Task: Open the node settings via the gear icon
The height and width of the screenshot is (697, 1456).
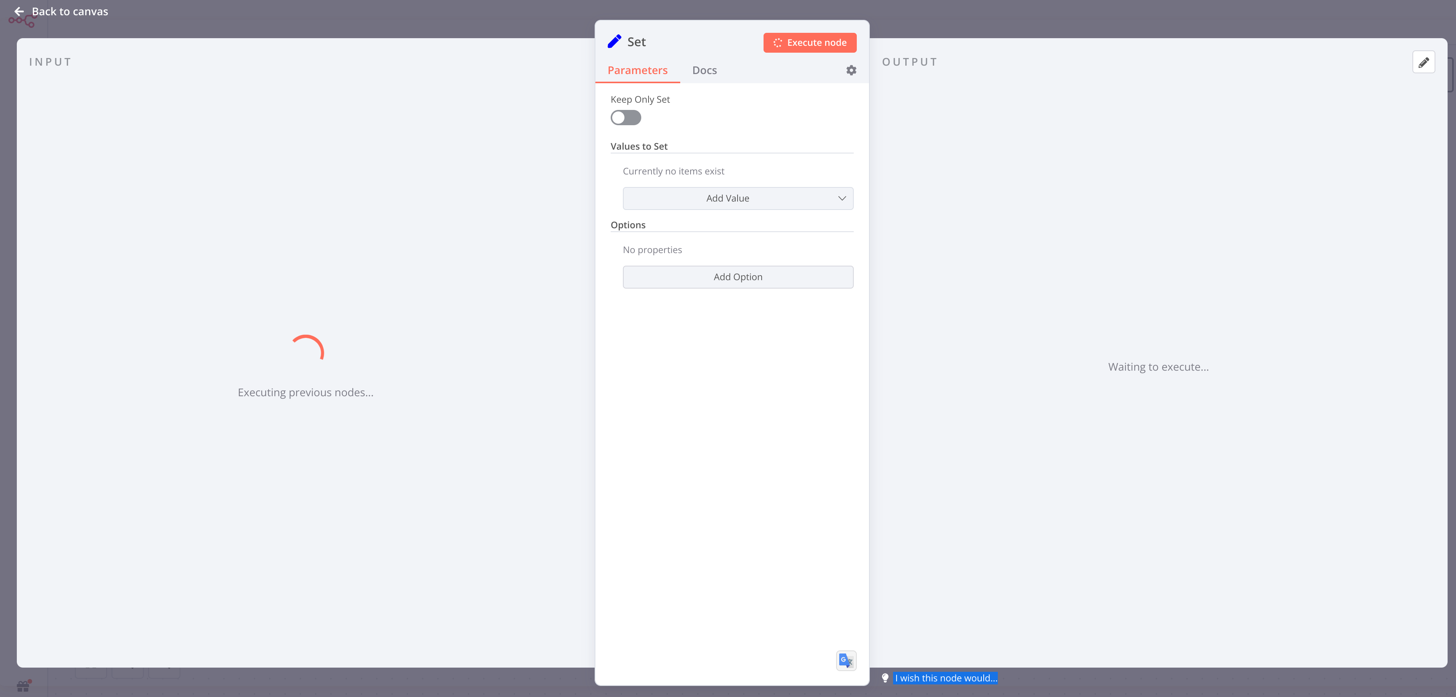Action: coord(851,70)
